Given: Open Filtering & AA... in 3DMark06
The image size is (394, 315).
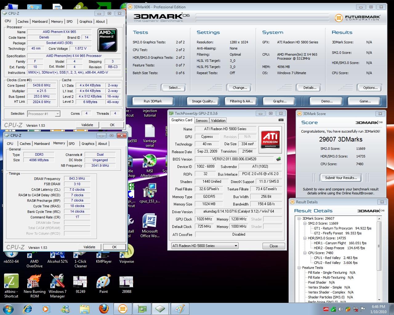Looking at the screenshot, I should pos(241,101).
